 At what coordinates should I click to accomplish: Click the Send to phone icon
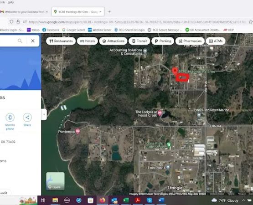point(10,118)
